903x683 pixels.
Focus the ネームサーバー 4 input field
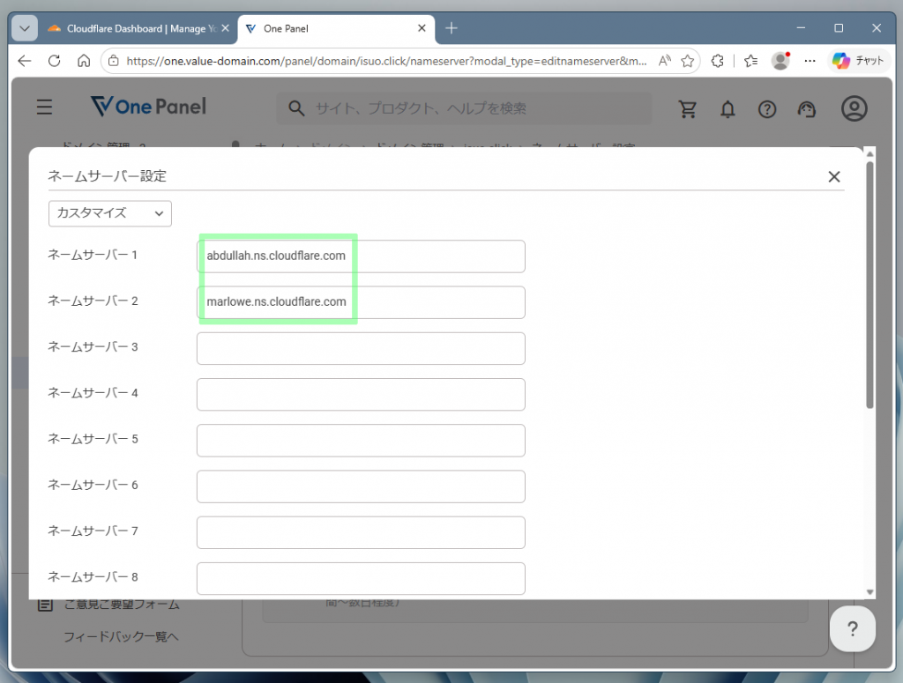tap(361, 394)
